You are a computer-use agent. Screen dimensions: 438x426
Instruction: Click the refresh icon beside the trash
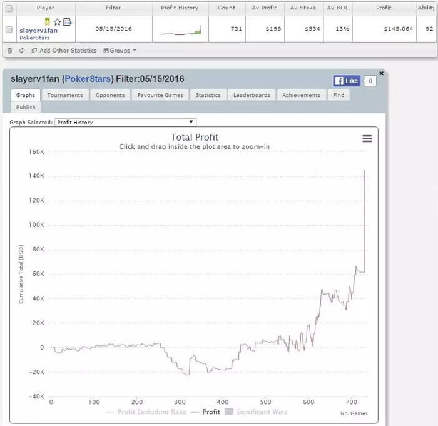[x=22, y=51]
